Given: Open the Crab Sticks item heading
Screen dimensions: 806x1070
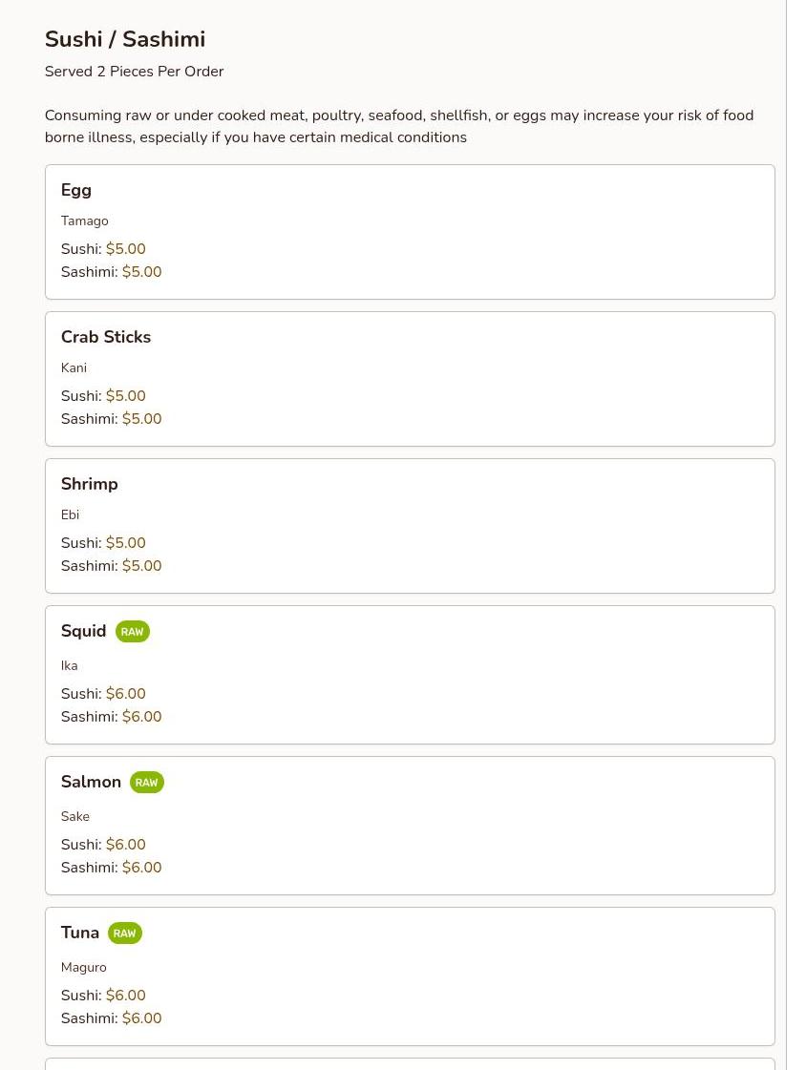Looking at the screenshot, I should click(x=106, y=337).
